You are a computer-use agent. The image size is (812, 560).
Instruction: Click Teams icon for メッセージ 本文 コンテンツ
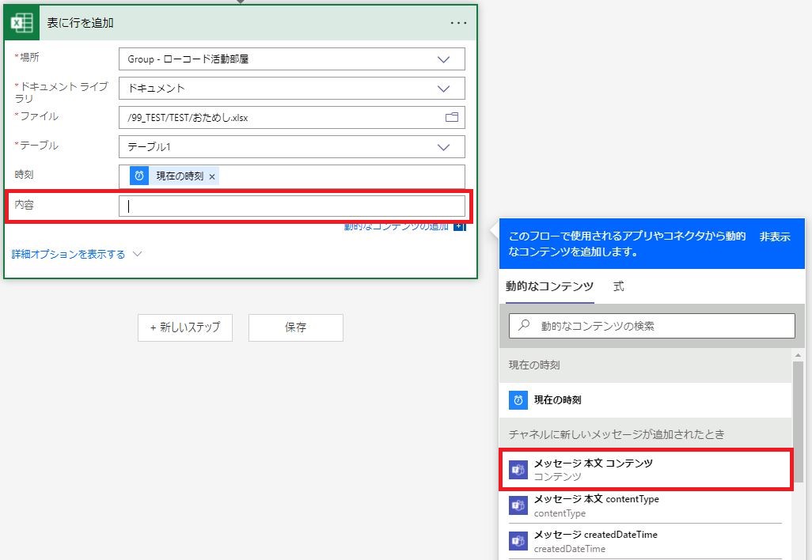coord(518,469)
